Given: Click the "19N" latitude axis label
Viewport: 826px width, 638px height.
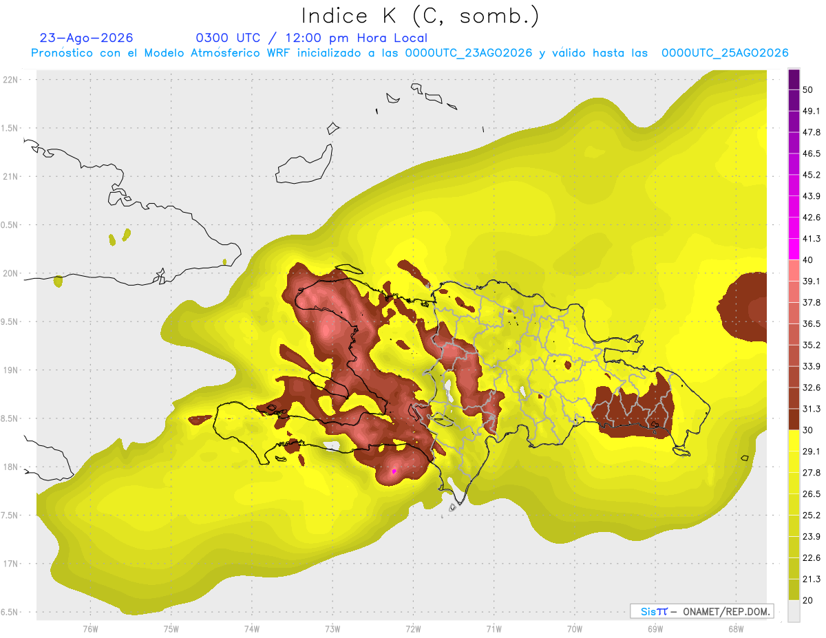Looking at the screenshot, I should (11, 370).
